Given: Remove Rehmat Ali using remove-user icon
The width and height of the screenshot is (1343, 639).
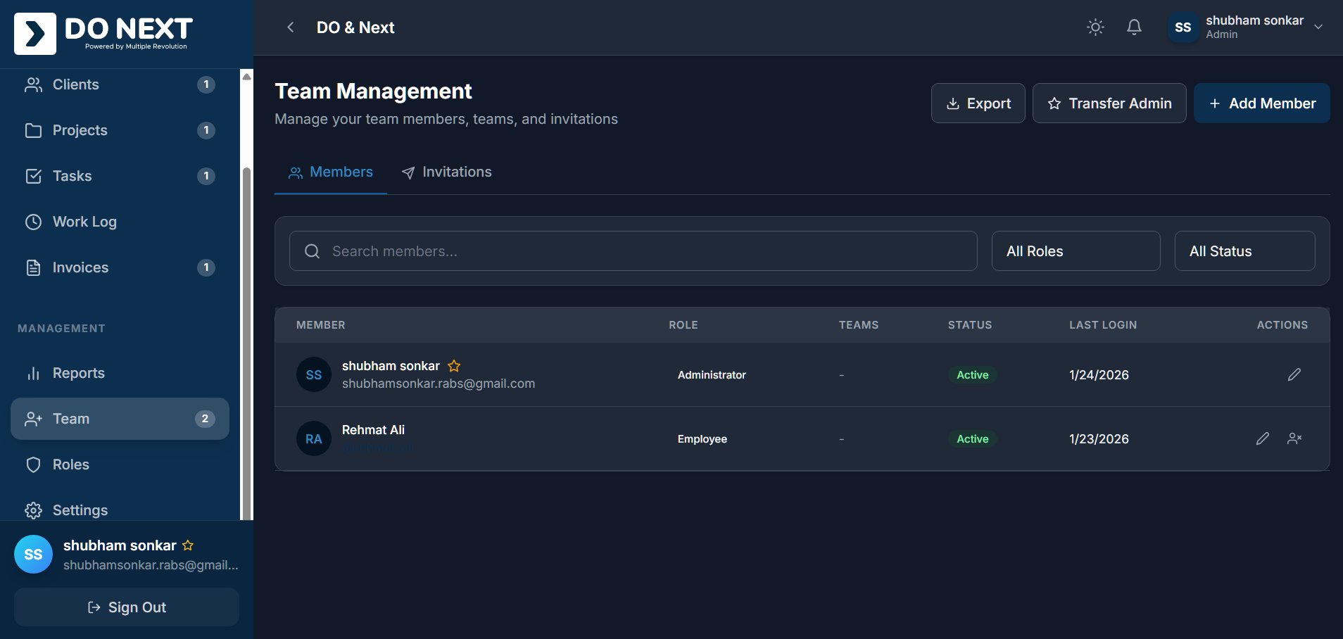Looking at the screenshot, I should (1294, 438).
